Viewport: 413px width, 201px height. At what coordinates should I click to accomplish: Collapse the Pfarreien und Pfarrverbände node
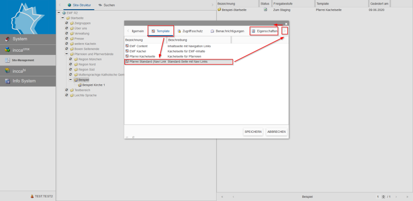click(x=67, y=54)
